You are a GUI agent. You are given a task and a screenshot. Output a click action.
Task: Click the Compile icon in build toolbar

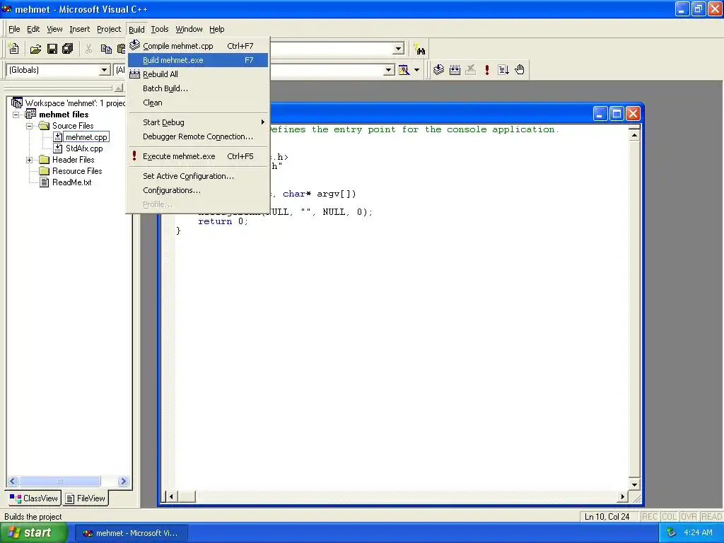click(438, 70)
